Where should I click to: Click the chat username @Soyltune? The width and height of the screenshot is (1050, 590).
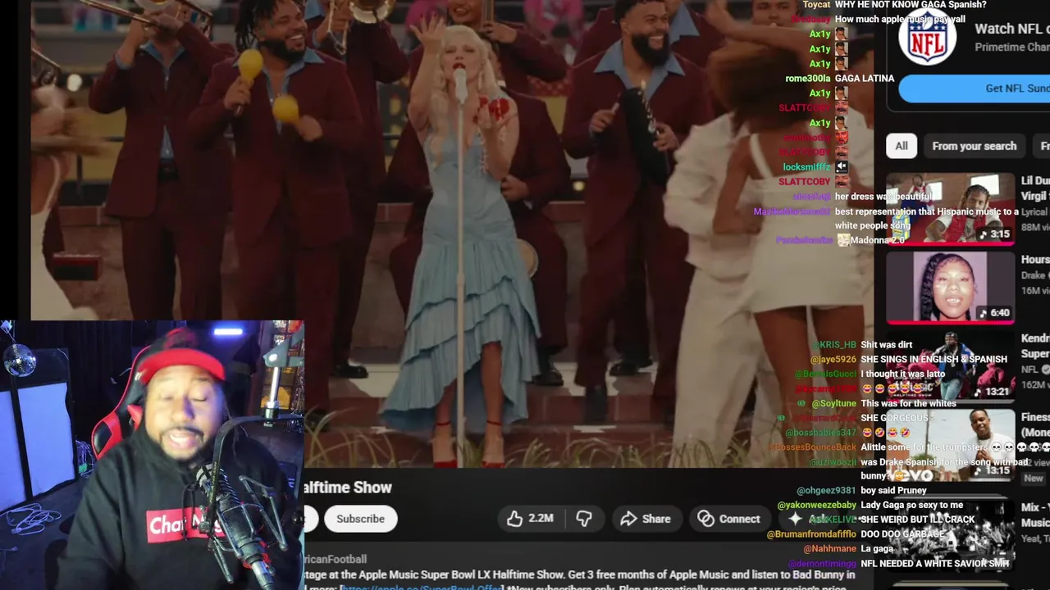click(x=834, y=404)
